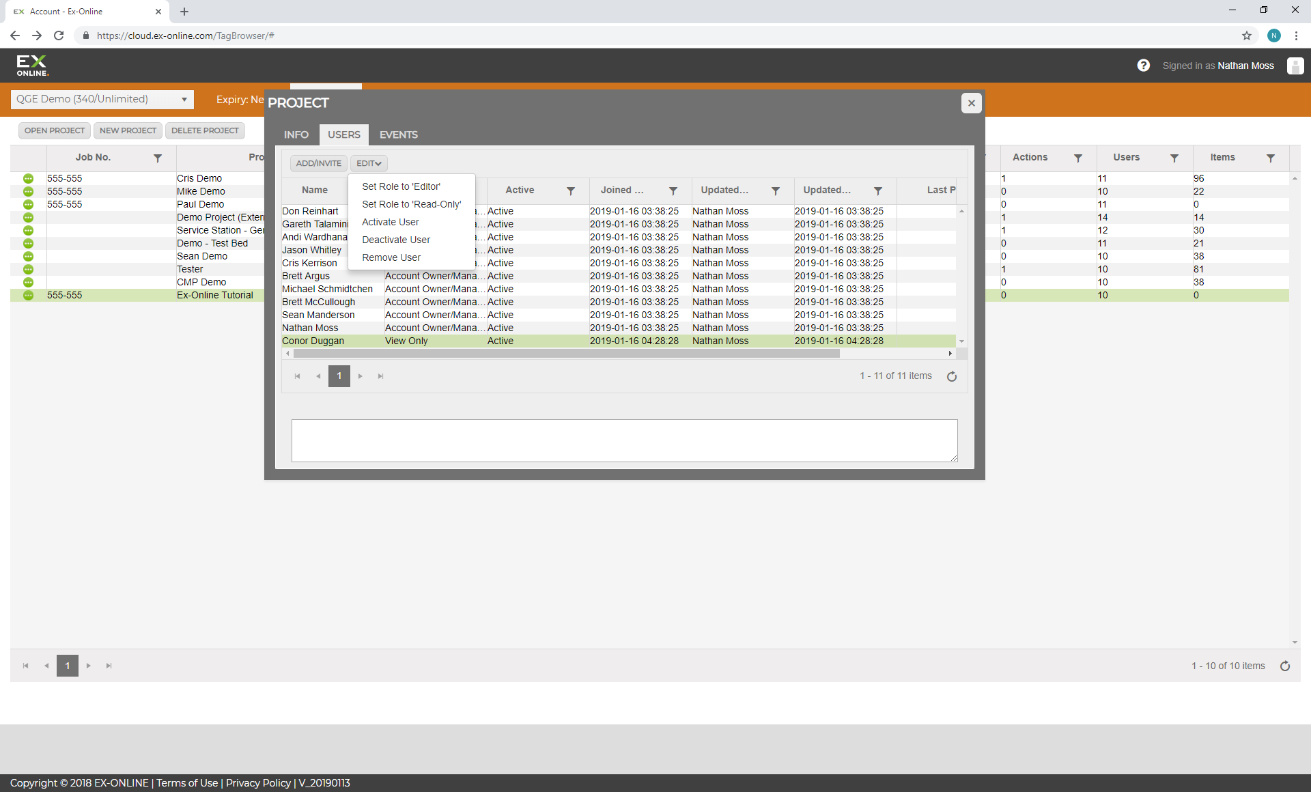Screen dimensions: 1311x792
Task: Click green status icon for Cris Demo
Action: coord(28,178)
